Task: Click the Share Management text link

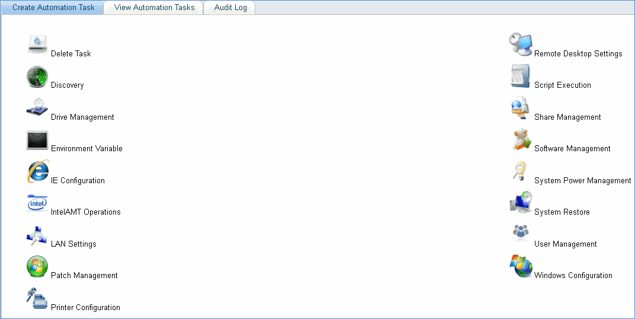Action: 567,117
